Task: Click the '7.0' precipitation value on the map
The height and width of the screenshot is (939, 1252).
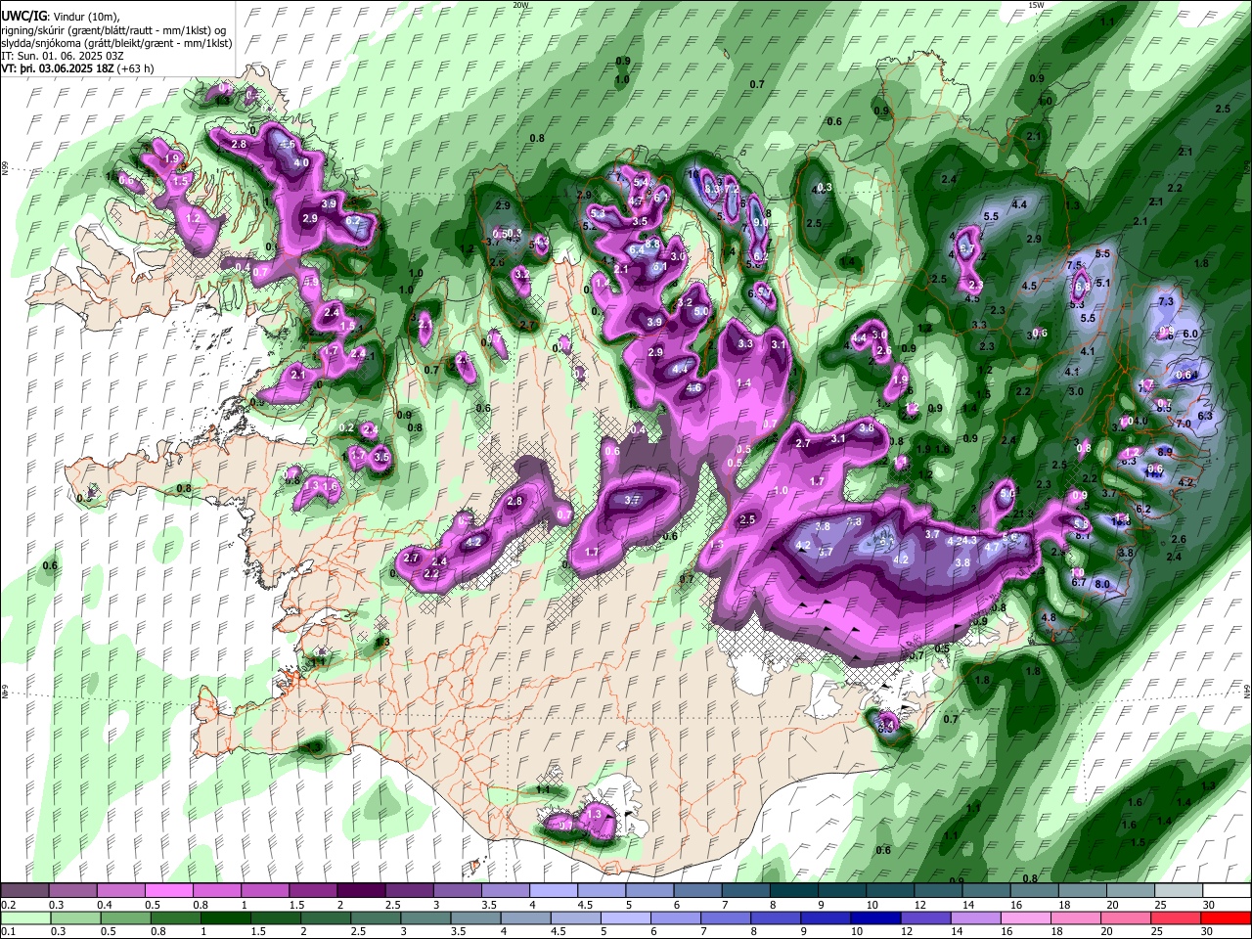Action: tap(1184, 425)
